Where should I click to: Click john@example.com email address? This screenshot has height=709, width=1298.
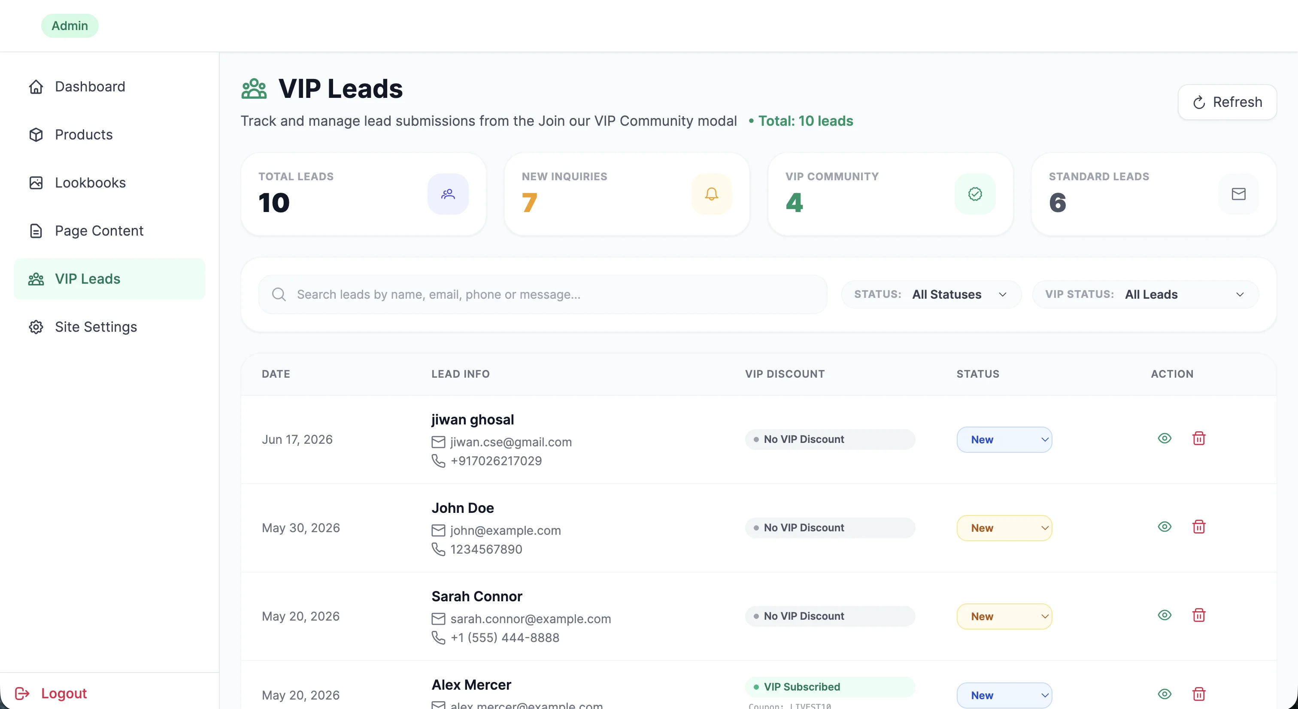click(x=505, y=530)
